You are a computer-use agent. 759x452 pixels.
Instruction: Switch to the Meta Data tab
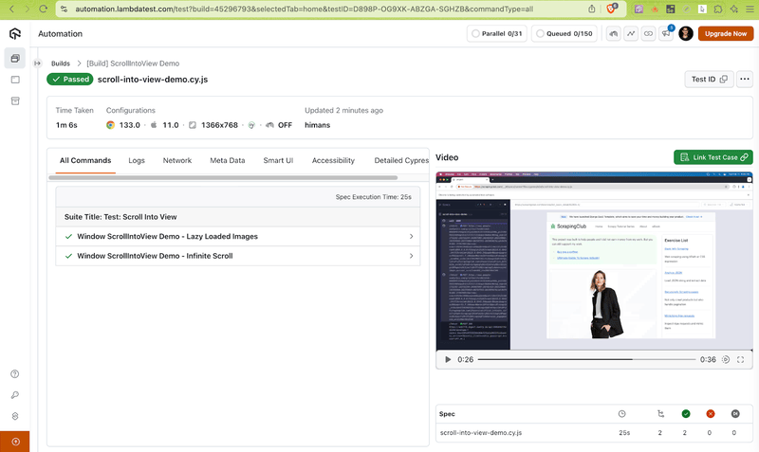tap(228, 160)
